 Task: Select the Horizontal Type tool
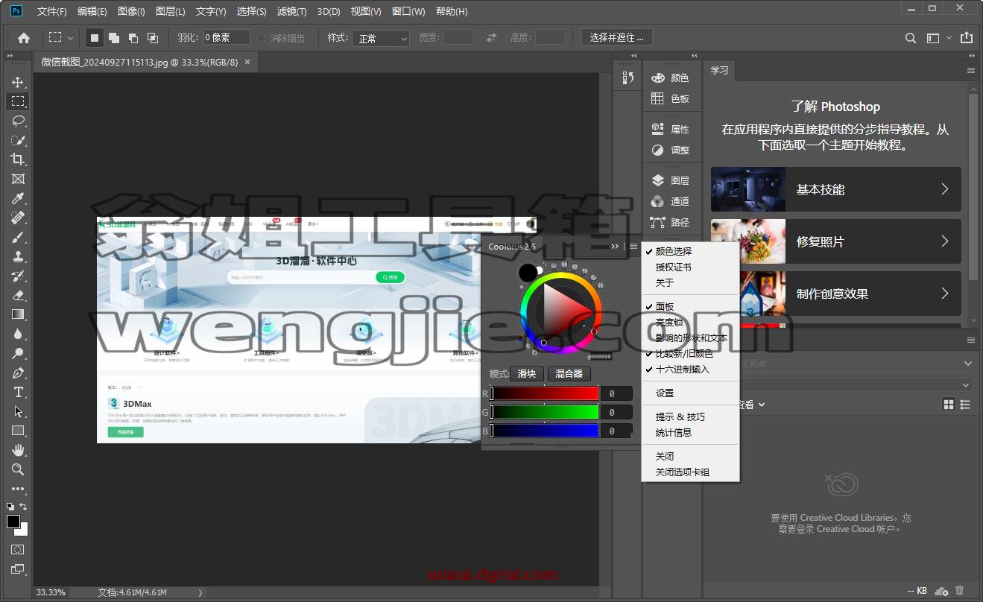pyautogui.click(x=18, y=392)
